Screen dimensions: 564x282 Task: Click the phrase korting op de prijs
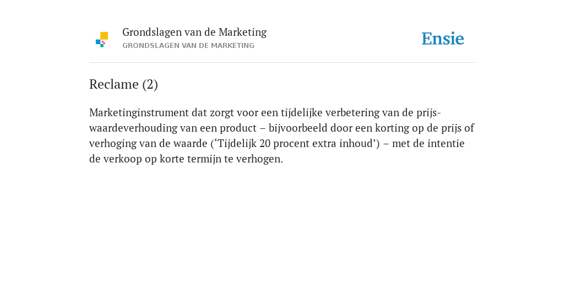point(418,128)
